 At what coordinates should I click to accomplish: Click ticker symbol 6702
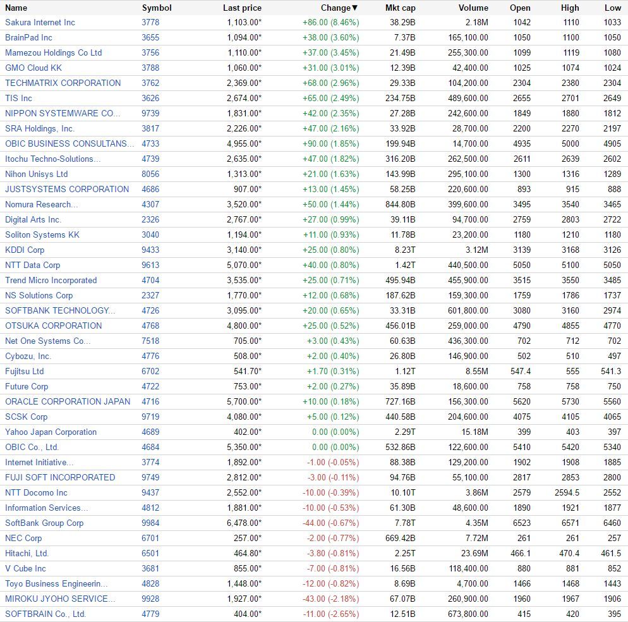point(150,372)
